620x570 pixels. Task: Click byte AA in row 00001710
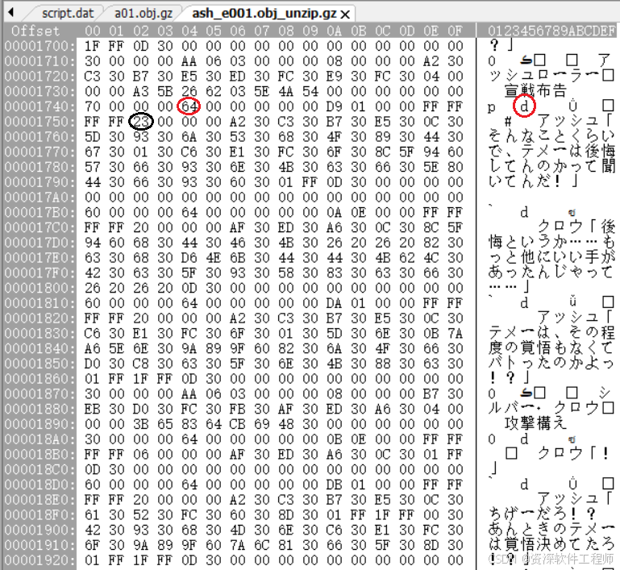pyautogui.click(x=189, y=61)
